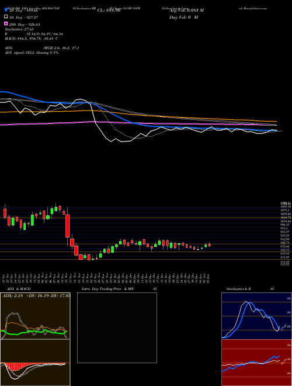Click the blue 20 Day EMA legend swatch
Image resolution: width=292 pixels, height=386 pixels.
[x=6, y=10]
